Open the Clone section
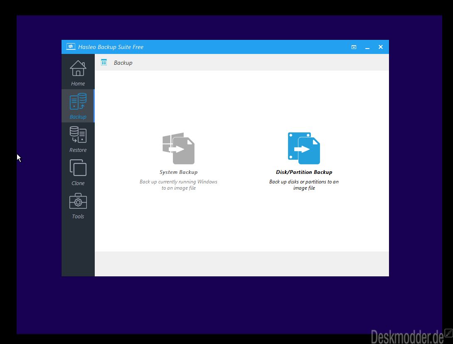 (x=78, y=173)
